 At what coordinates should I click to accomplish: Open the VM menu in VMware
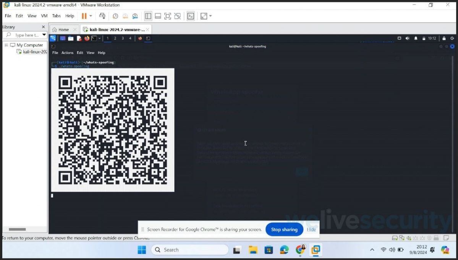point(44,16)
